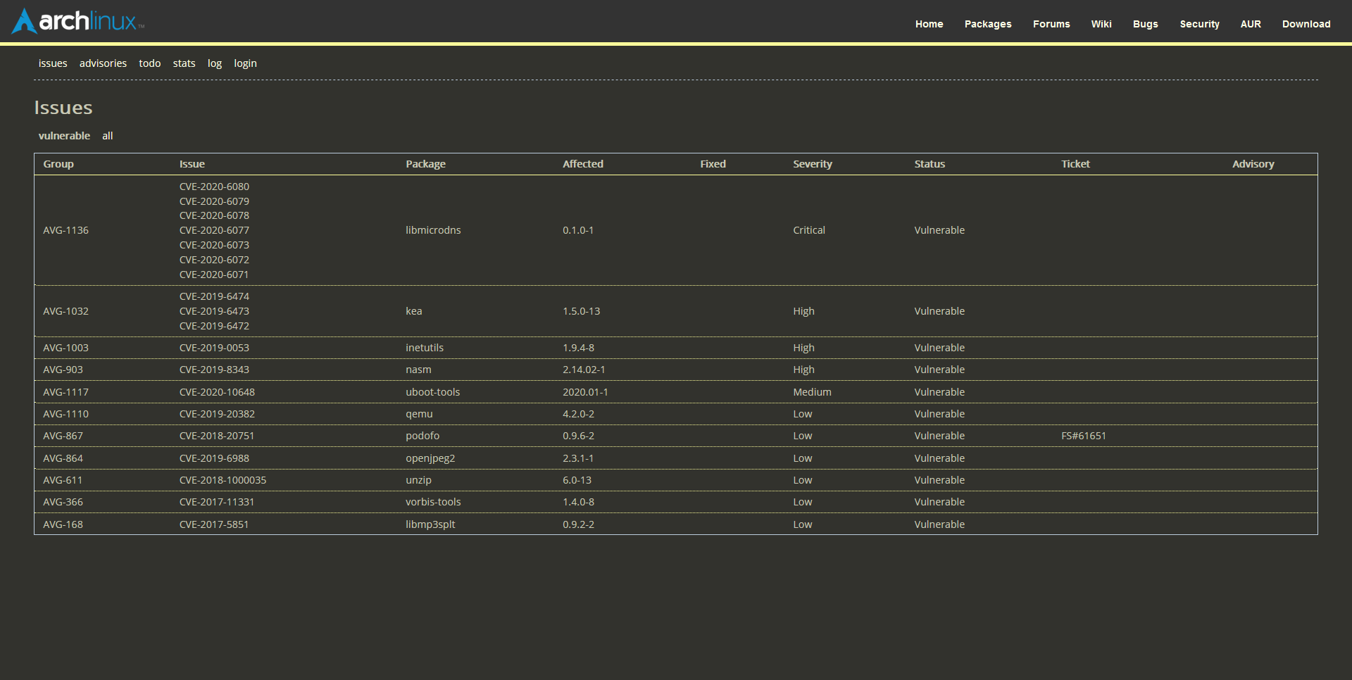The width and height of the screenshot is (1352, 680).
Task: Open group AVG-1110
Action: point(65,414)
